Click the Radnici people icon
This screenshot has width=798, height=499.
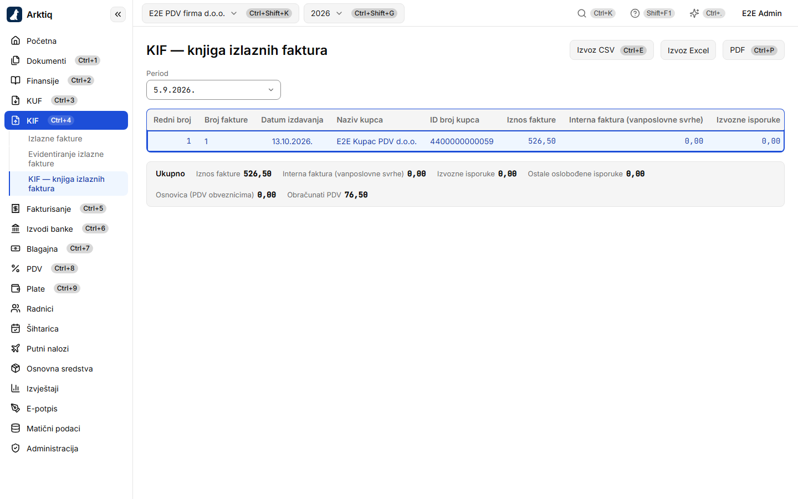pyautogui.click(x=16, y=308)
